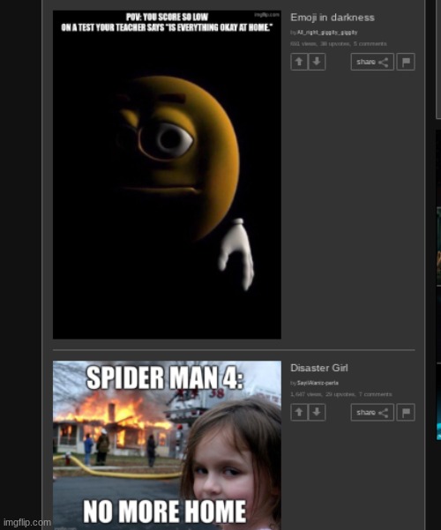This screenshot has width=441, height=530.
Task: Upvote the Emoji in darkness meme
Action: pyautogui.click(x=299, y=62)
